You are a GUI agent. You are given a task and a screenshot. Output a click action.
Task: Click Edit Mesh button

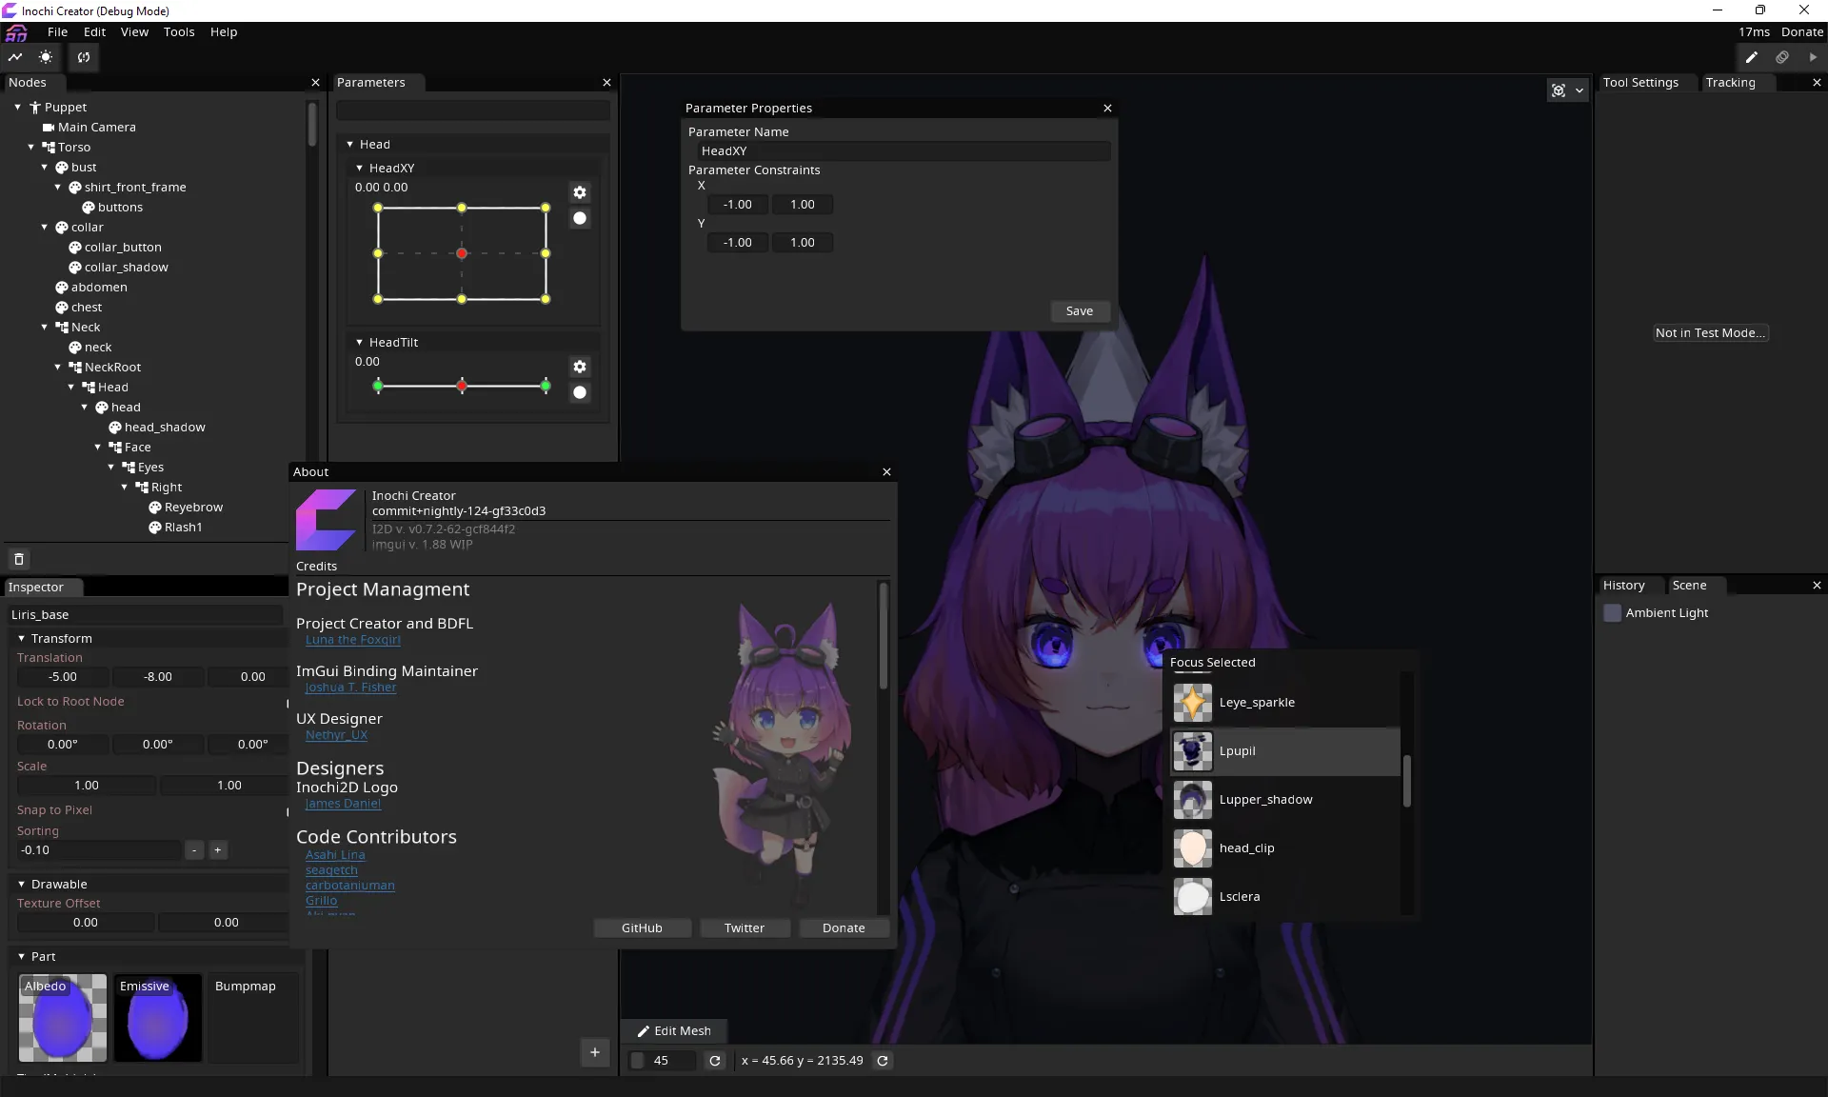674,1031
